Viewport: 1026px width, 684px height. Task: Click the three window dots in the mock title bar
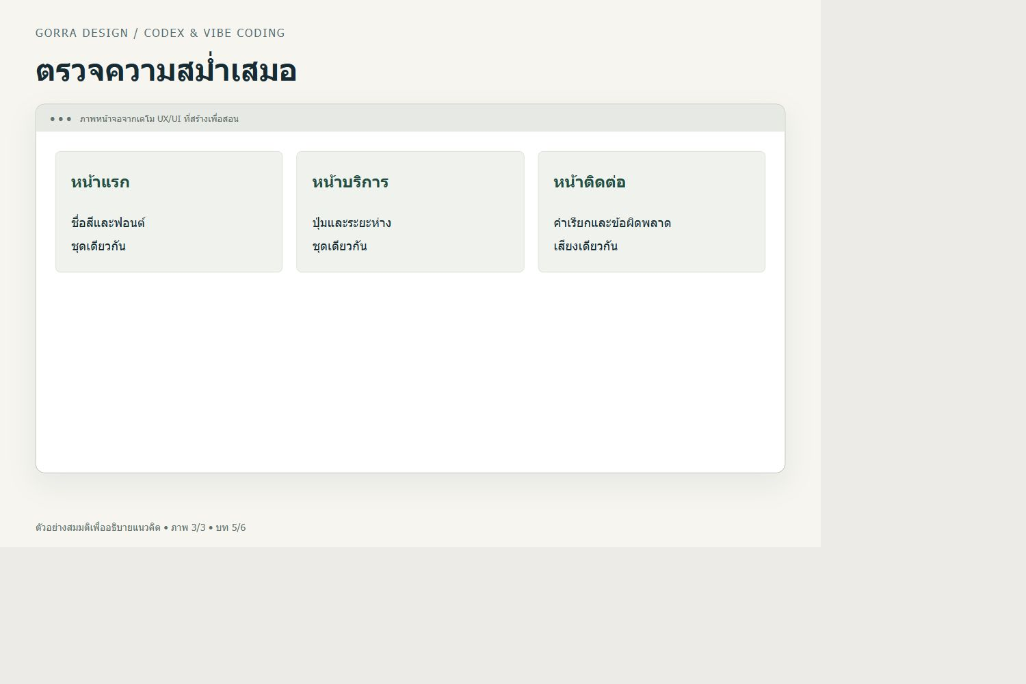60,119
